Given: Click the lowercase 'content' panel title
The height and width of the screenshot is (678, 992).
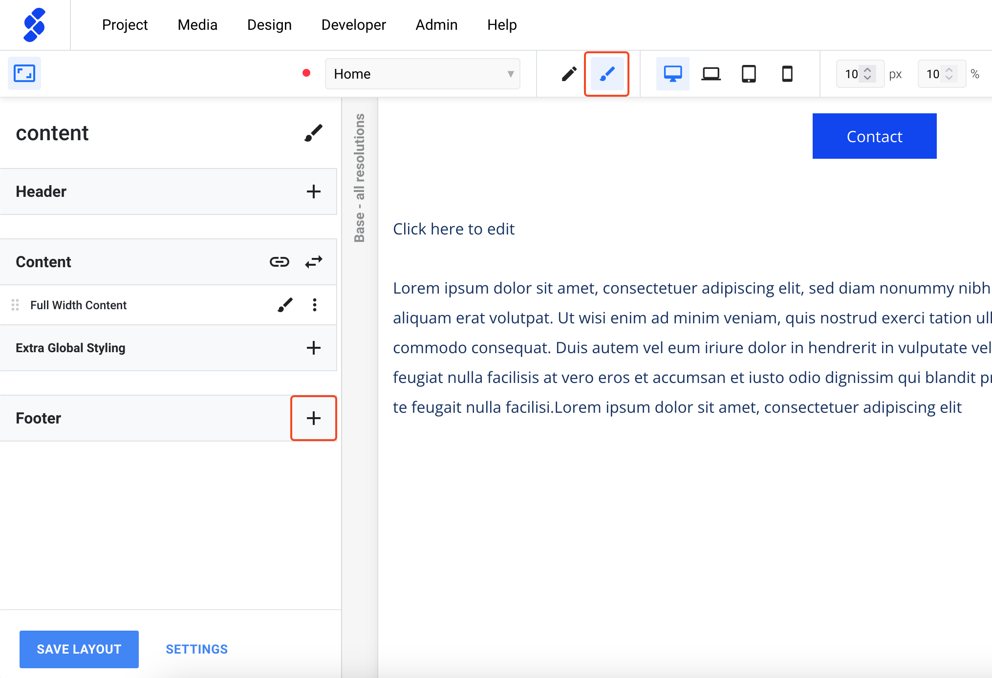Looking at the screenshot, I should point(52,133).
